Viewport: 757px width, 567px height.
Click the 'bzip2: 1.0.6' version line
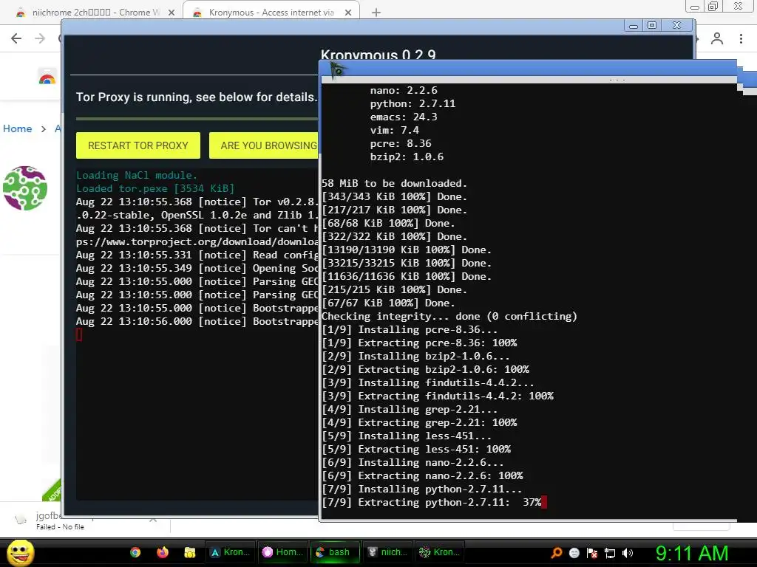[407, 157]
